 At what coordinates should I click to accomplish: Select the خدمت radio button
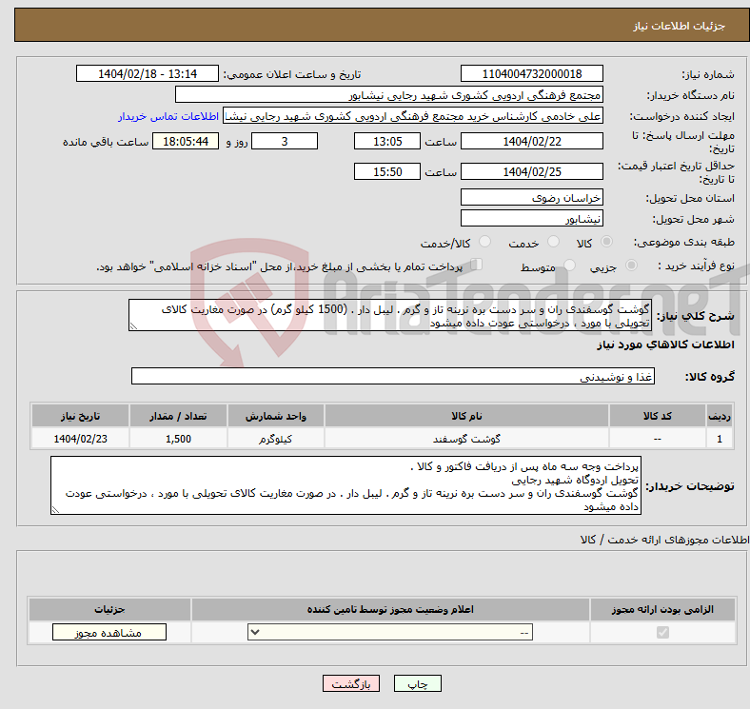tap(553, 242)
